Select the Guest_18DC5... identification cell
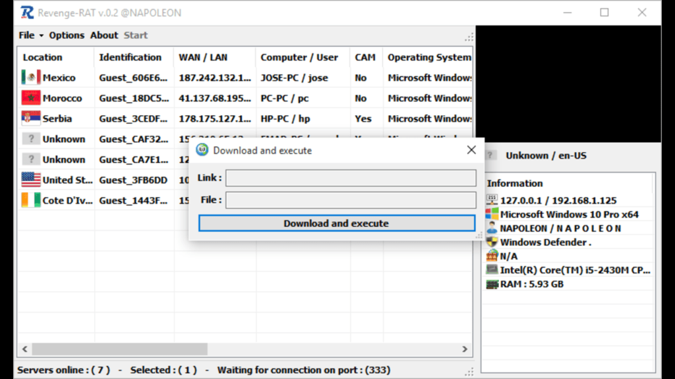The height and width of the screenshot is (379, 675). (134, 99)
